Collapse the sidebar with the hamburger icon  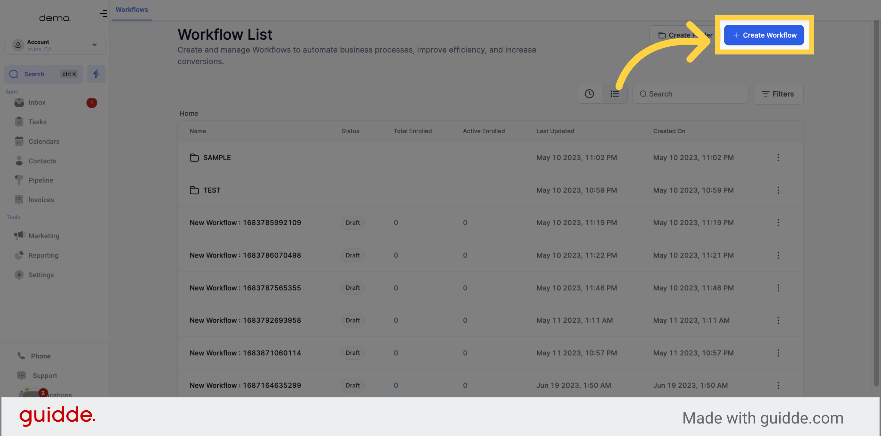click(x=103, y=14)
